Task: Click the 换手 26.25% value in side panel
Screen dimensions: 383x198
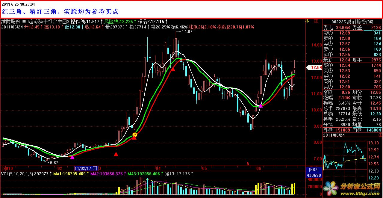Action: pyautogui.click(x=343, y=119)
